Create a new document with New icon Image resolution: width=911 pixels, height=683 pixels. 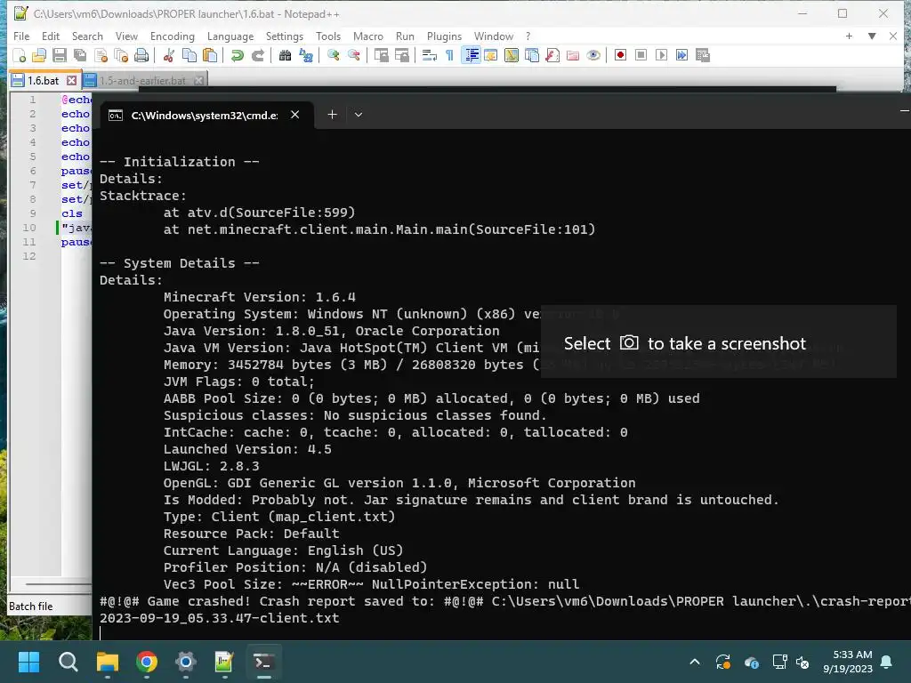[20, 55]
